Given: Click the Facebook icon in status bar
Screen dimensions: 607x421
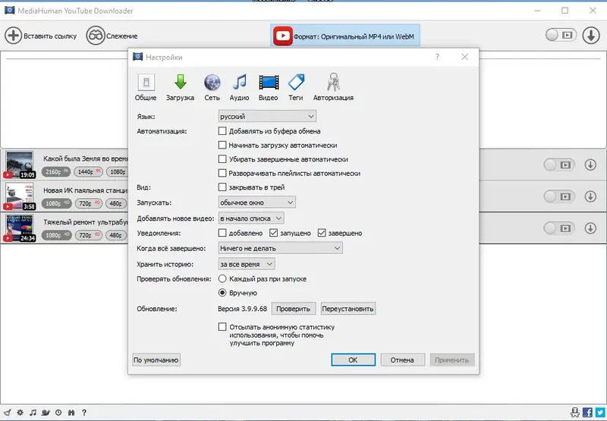Looking at the screenshot, I should [x=587, y=413].
